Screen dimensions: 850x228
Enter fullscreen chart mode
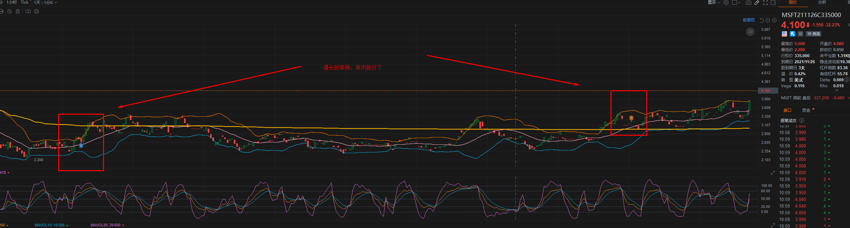click(765, 3)
